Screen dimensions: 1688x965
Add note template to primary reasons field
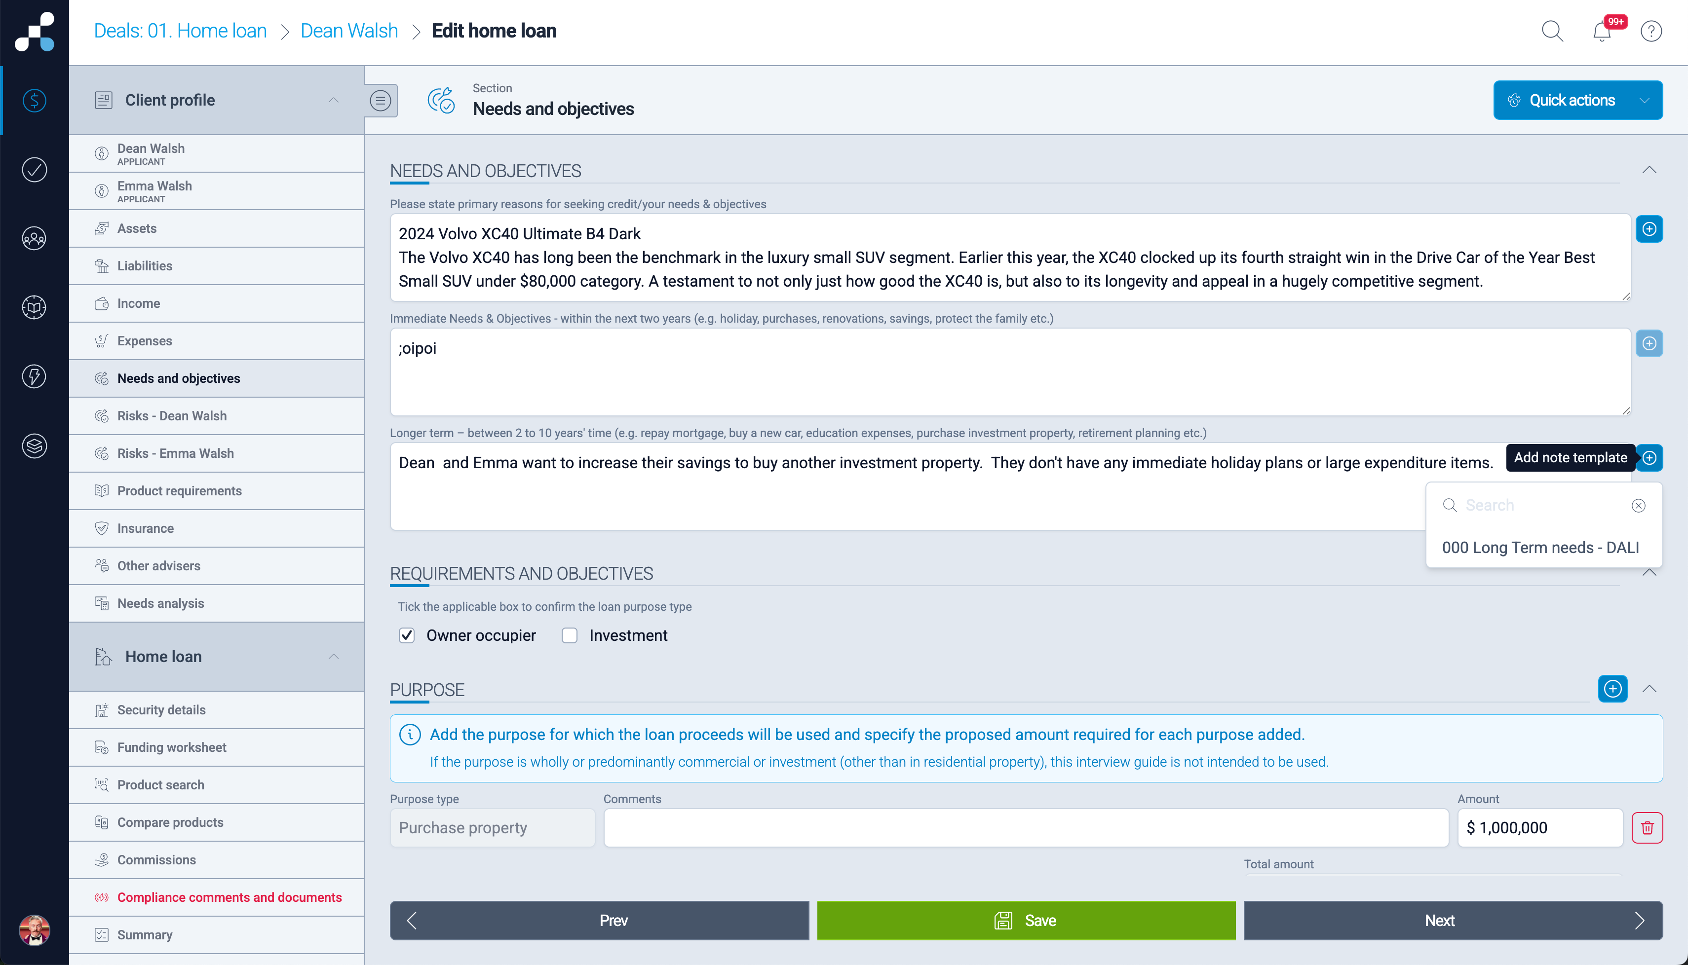[x=1650, y=228]
